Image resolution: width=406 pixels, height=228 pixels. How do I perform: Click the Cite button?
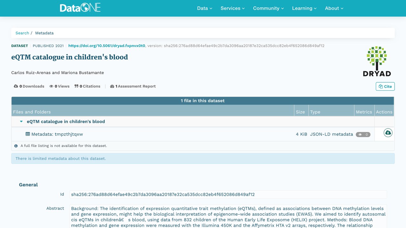(x=385, y=86)
